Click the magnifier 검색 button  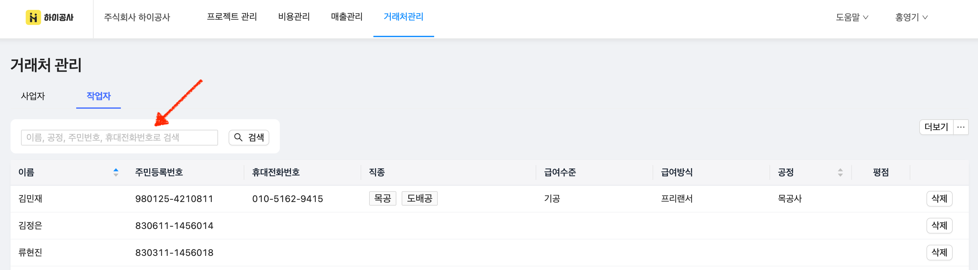tap(249, 138)
